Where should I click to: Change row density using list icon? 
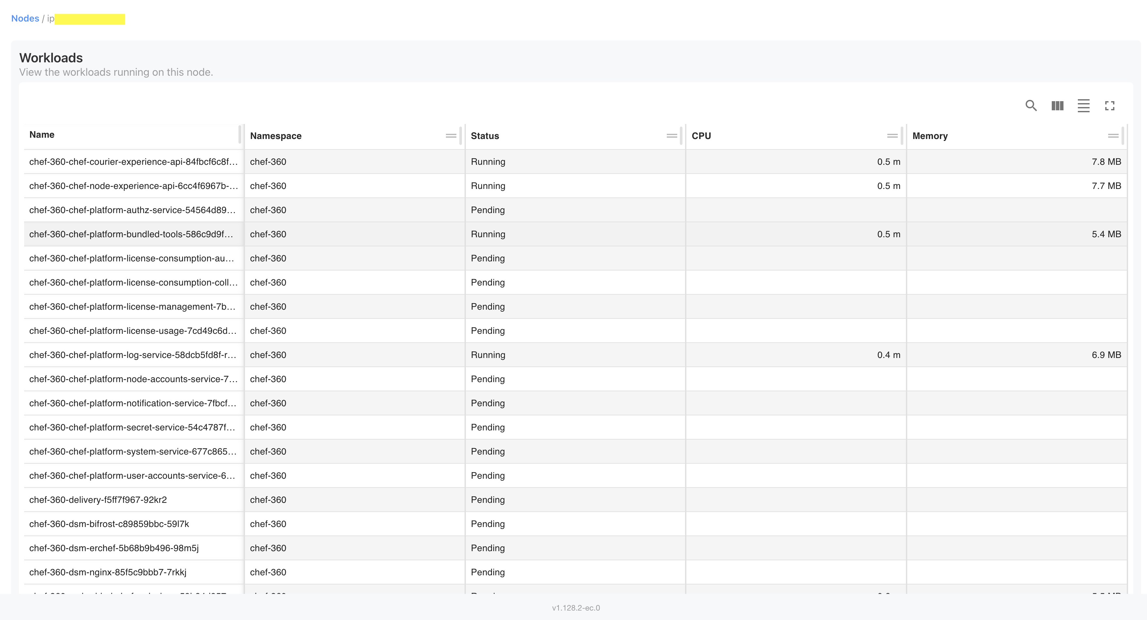coord(1083,106)
